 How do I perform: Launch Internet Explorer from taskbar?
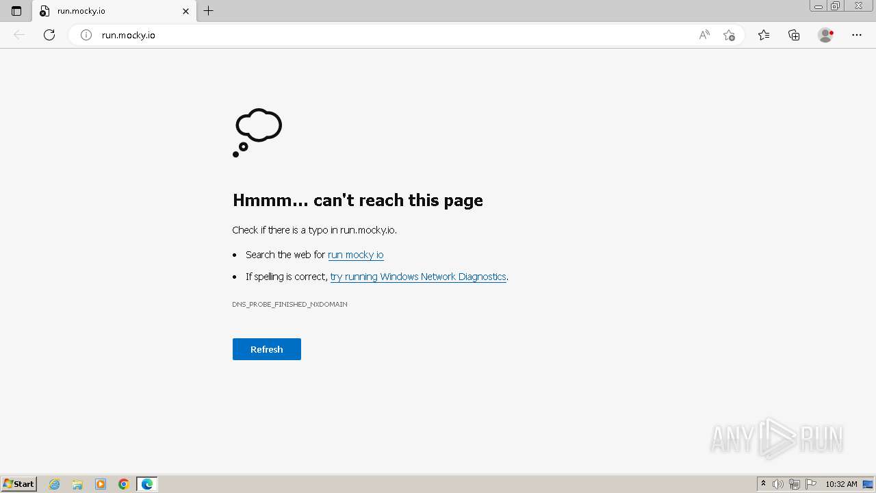[x=55, y=484]
